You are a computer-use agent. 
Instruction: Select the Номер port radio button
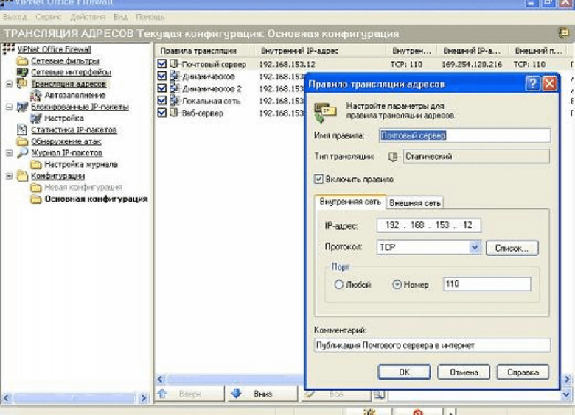pyautogui.click(x=397, y=284)
